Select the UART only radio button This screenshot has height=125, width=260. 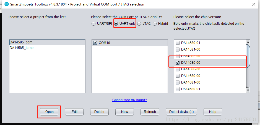pyautogui.click(x=116, y=24)
